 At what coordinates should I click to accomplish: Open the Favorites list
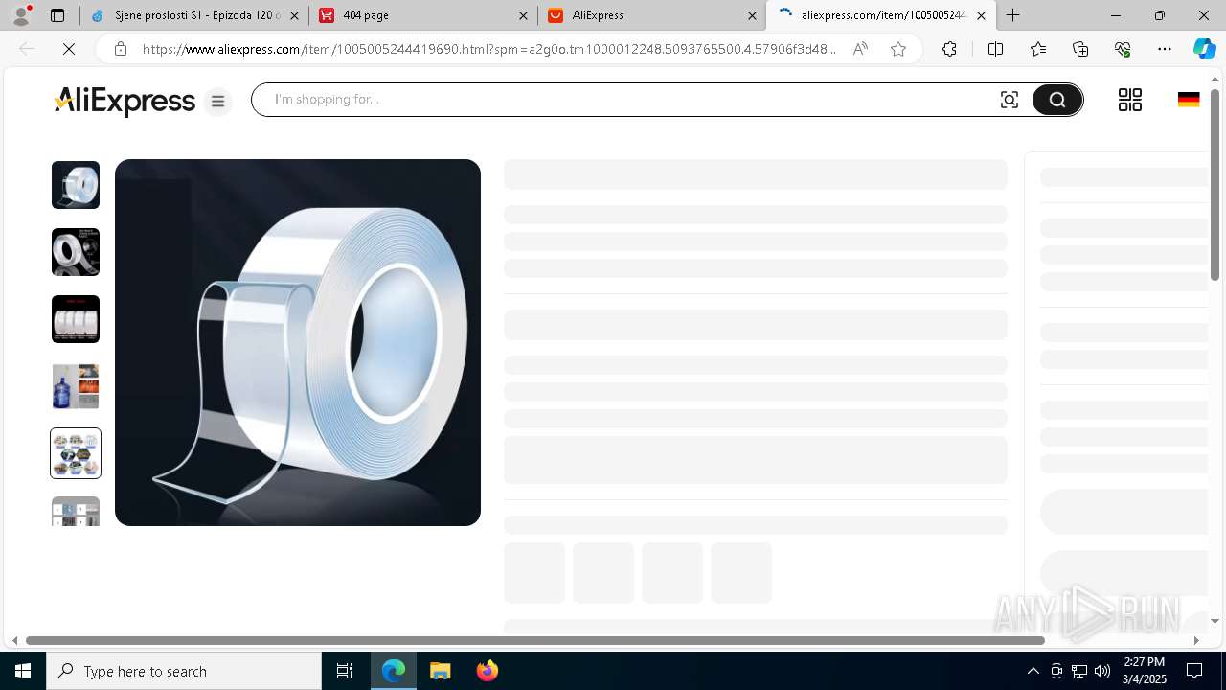1038,49
